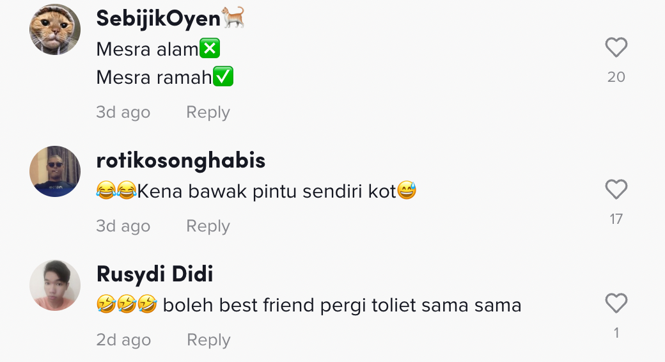Click the 1 like count
Screen dimensions: 665x362
(x=616, y=333)
